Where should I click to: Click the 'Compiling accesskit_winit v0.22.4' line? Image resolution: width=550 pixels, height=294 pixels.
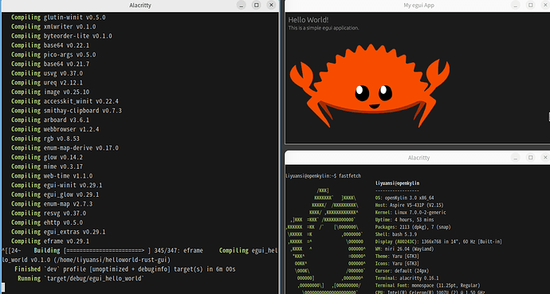click(x=65, y=101)
